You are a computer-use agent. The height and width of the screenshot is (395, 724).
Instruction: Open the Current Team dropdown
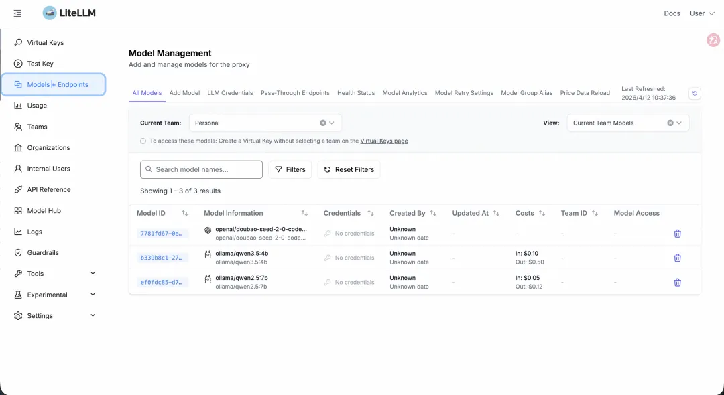(x=333, y=123)
